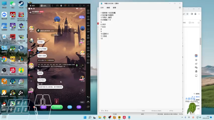Open TeamSpeak desktop shortcut
Image resolution: width=214 pixels, height=120 pixels.
click(x=21, y=49)
